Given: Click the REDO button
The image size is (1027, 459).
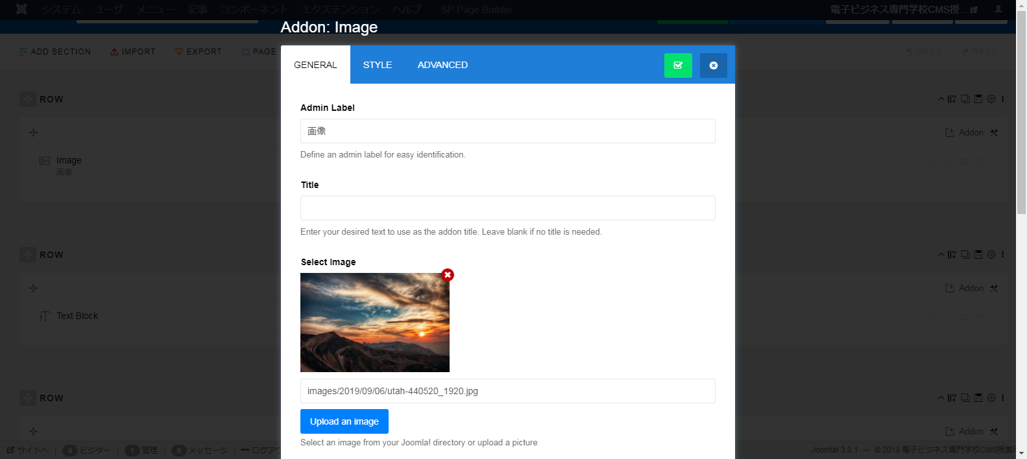Looking at the screenshot, I should click(980, 52).
